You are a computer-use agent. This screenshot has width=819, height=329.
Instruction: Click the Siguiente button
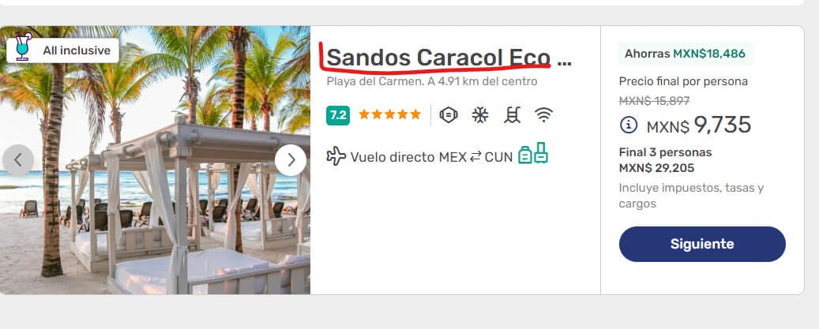[x=702, y=244]
